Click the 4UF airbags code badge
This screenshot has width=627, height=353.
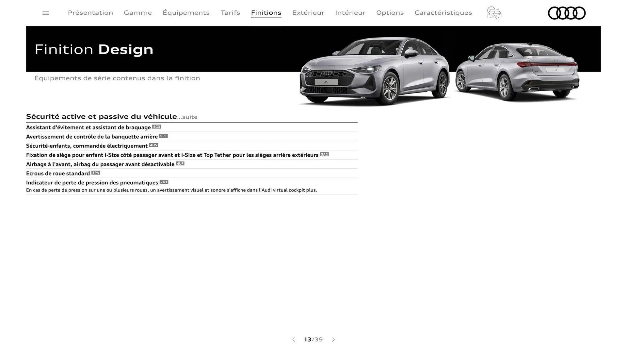[x=180, y=164]
